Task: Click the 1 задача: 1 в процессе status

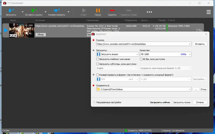Action: coord(173,131)
